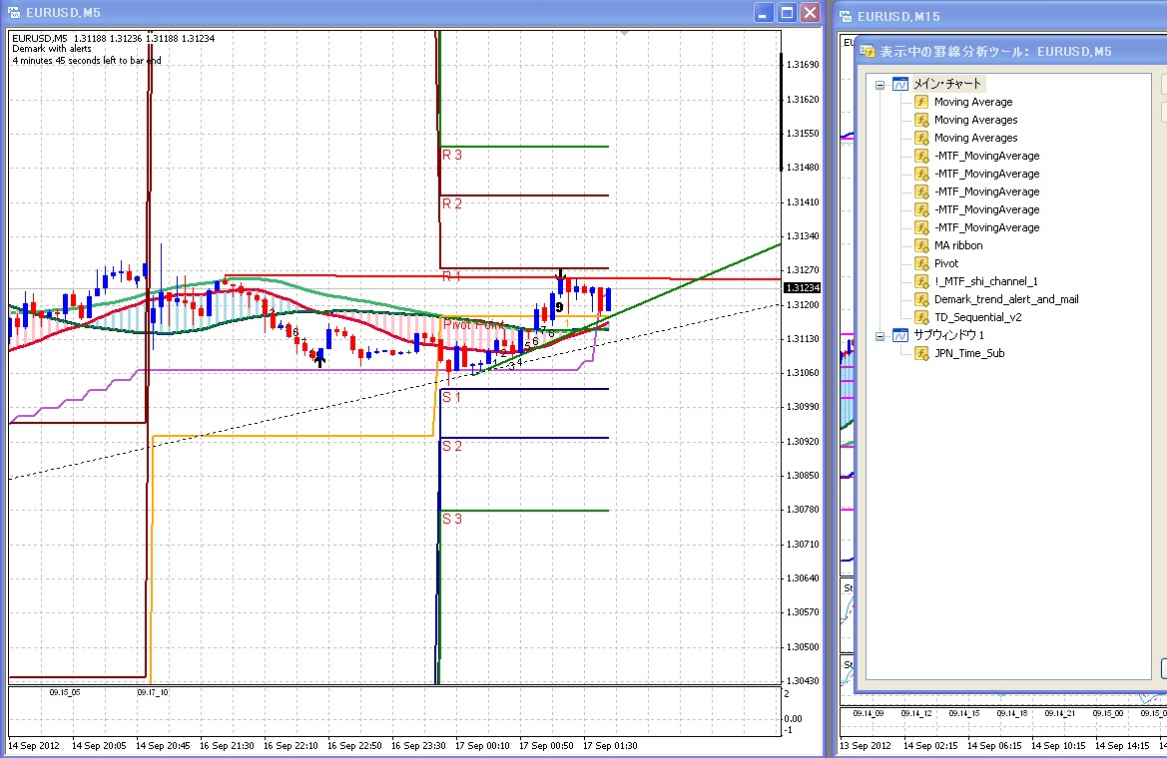Click the 09.15_05 sub-window time label

(65, 692)
